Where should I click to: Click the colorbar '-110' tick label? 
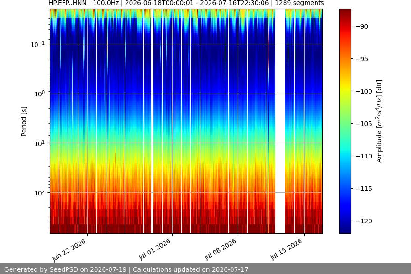(364, 156)
